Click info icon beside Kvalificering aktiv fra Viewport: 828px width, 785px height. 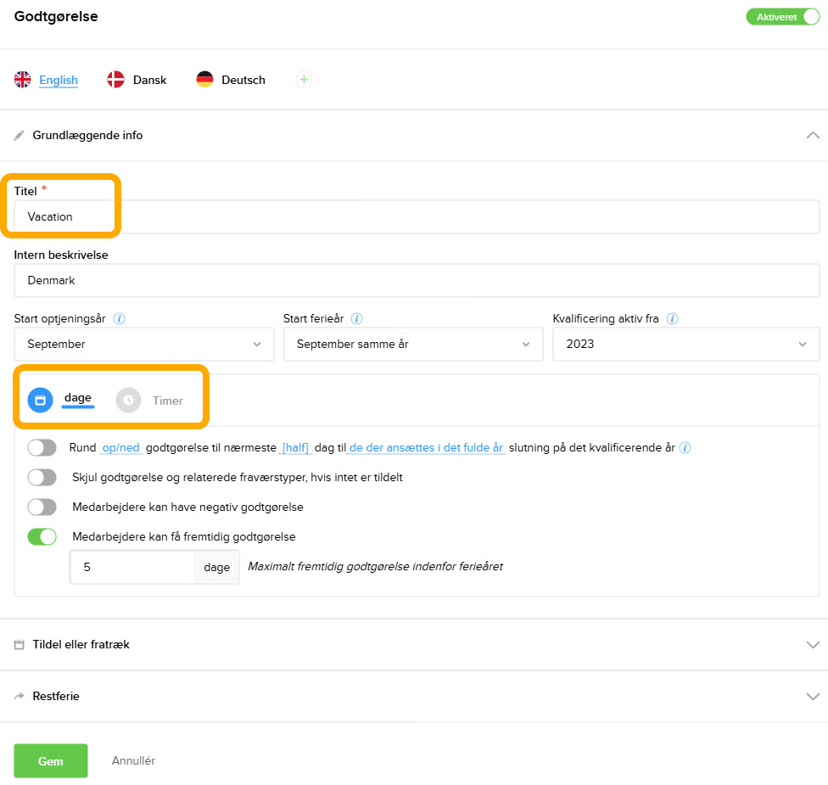pyautogui.click(x=672, y=319)
